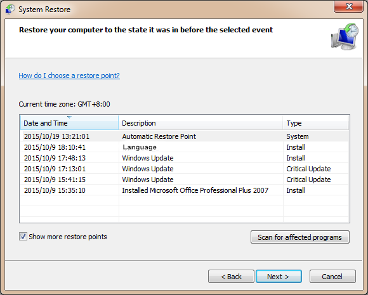Image resolution: width=368 pixels, height=295 pixels.
Task: Select Installed Microsoft Office Professional Plus 2007 entry
Action: [185, 190]
